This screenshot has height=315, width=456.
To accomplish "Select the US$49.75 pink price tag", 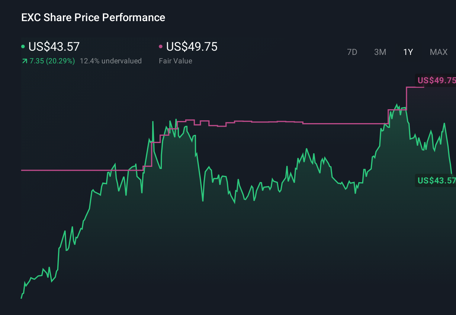I will point(436,81).
